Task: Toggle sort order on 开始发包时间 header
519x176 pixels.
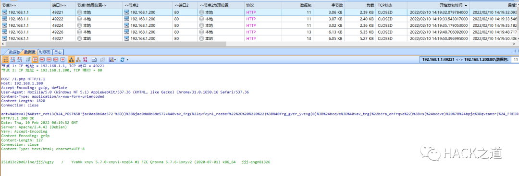Action: coord(439,5)
